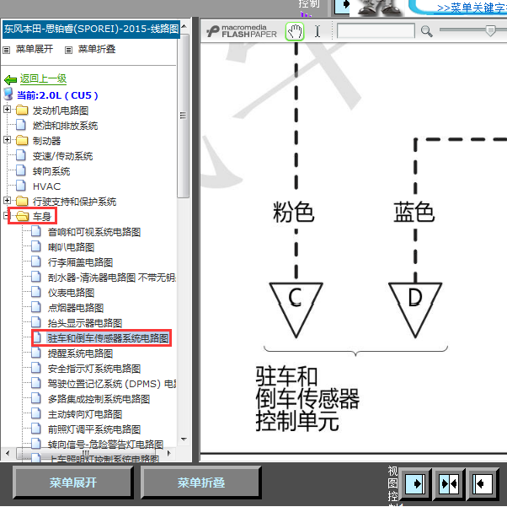Click the tree panel scroll up arrow
507x507 pixels.
point(184,26)
